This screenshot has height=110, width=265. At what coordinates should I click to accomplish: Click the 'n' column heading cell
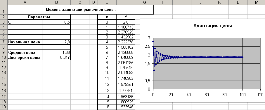tap(107, 17)
